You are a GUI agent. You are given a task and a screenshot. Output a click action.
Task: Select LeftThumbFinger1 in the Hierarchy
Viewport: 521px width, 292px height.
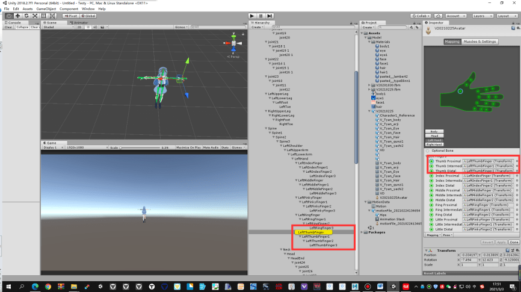click(x=316, y=237)
